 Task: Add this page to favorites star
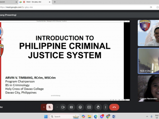[x=157, y=7]
